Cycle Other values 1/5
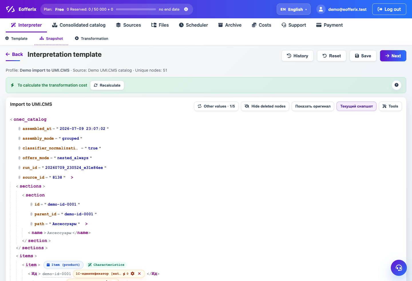 [216, 106]
